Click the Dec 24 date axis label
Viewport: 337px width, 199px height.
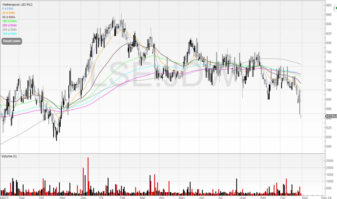point(326,198)
